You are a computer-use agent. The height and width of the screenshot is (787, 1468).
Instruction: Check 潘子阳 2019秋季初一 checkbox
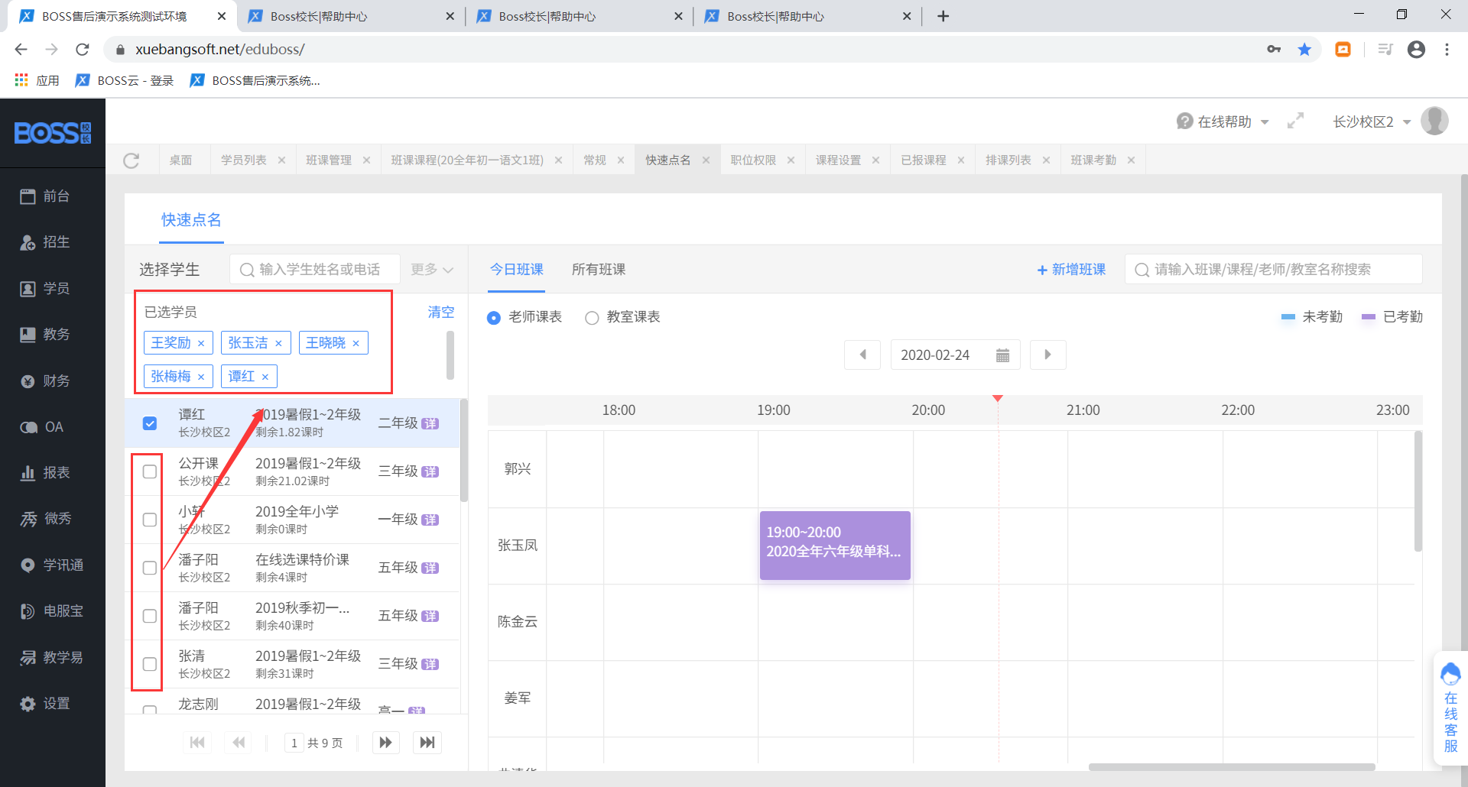(x=150, y=616)
